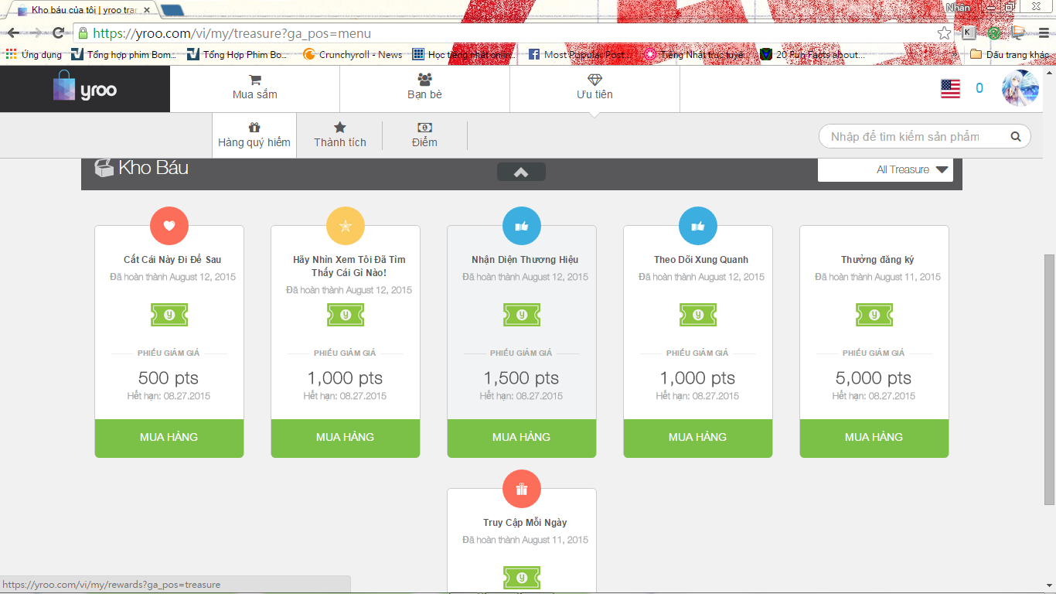Screen dimensions: 1056x594
Task: Open the Crunchyroll - News bookmark
Action: [353, 55]
